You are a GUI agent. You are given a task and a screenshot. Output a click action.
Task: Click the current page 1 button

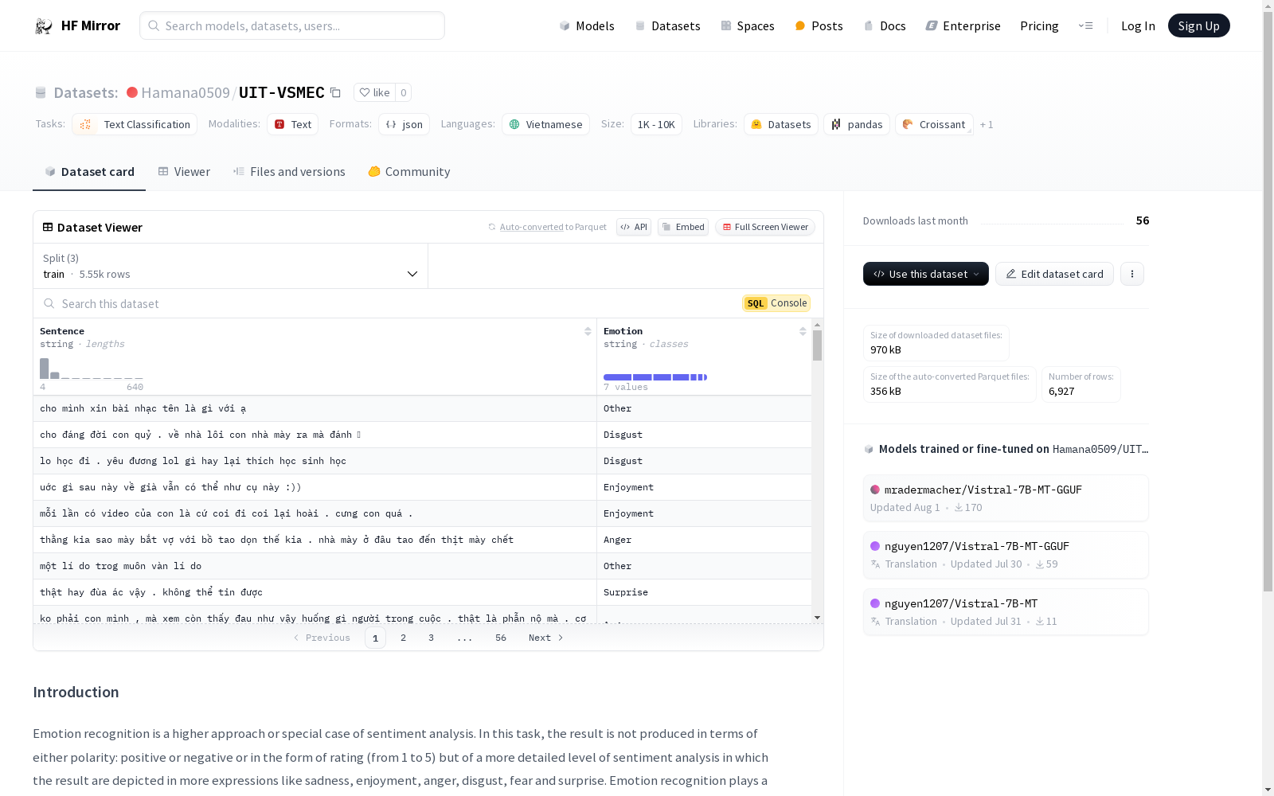click(x=375, y=638)
